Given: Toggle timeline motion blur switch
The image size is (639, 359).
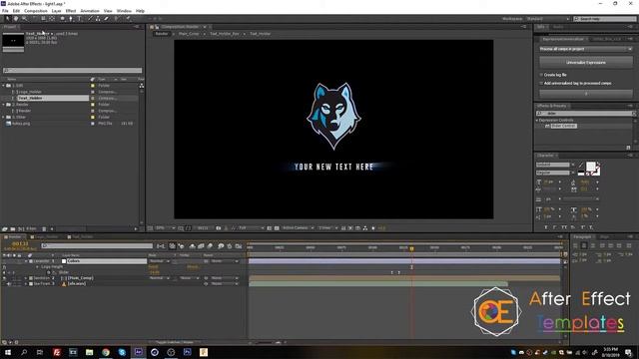Looking at the screenshot, I should (x=210, y=246).
